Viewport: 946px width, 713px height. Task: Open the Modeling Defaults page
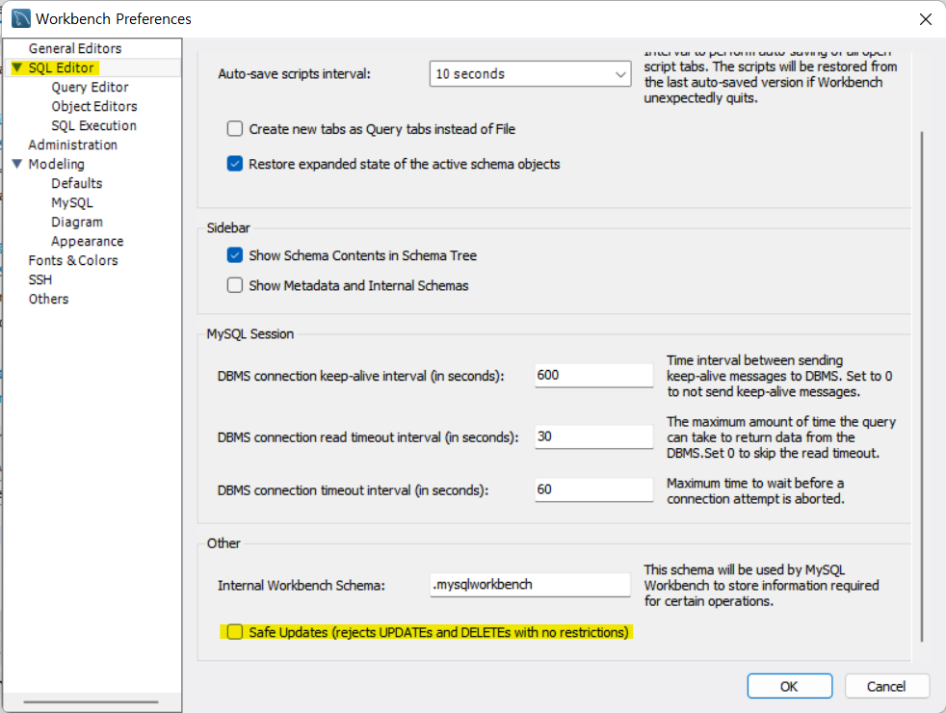77,183
